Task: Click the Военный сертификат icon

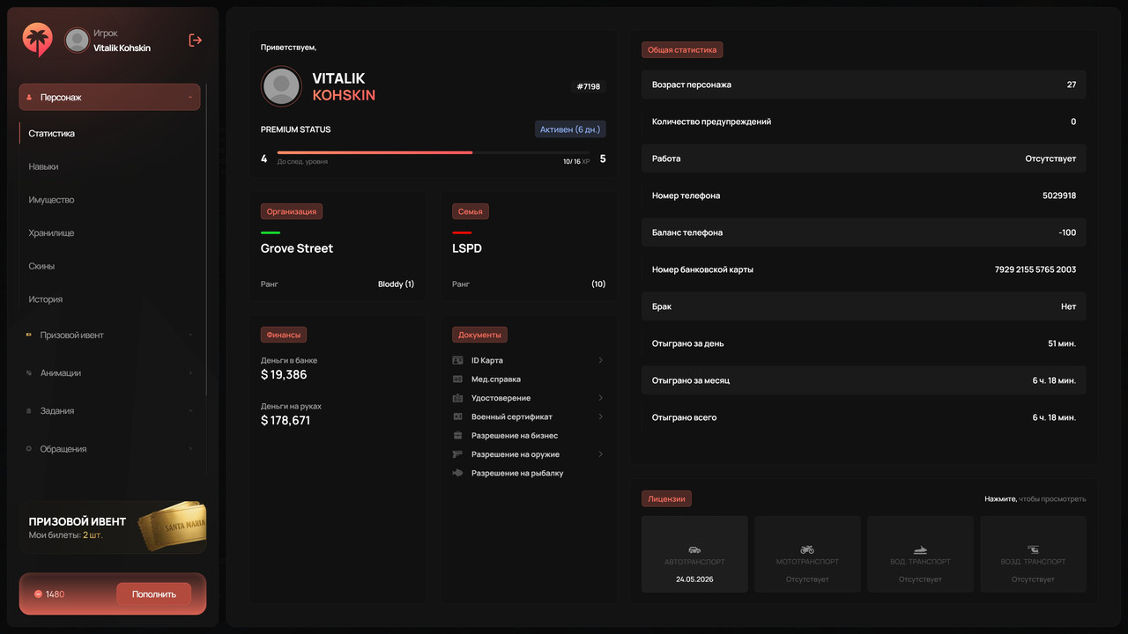Action: [x=457, y=417]
